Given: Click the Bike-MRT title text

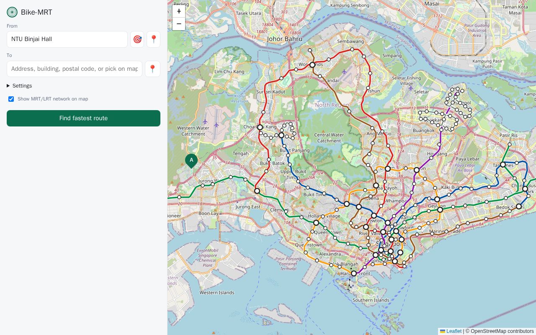Looking at the screenshot, I should click(36, 12).
